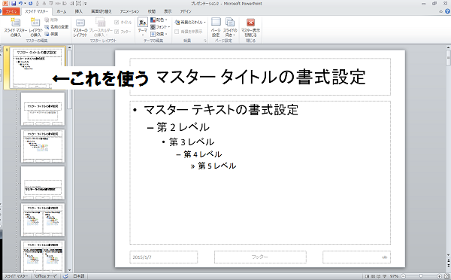Click the zoom in plus button

tap(440, 276)
